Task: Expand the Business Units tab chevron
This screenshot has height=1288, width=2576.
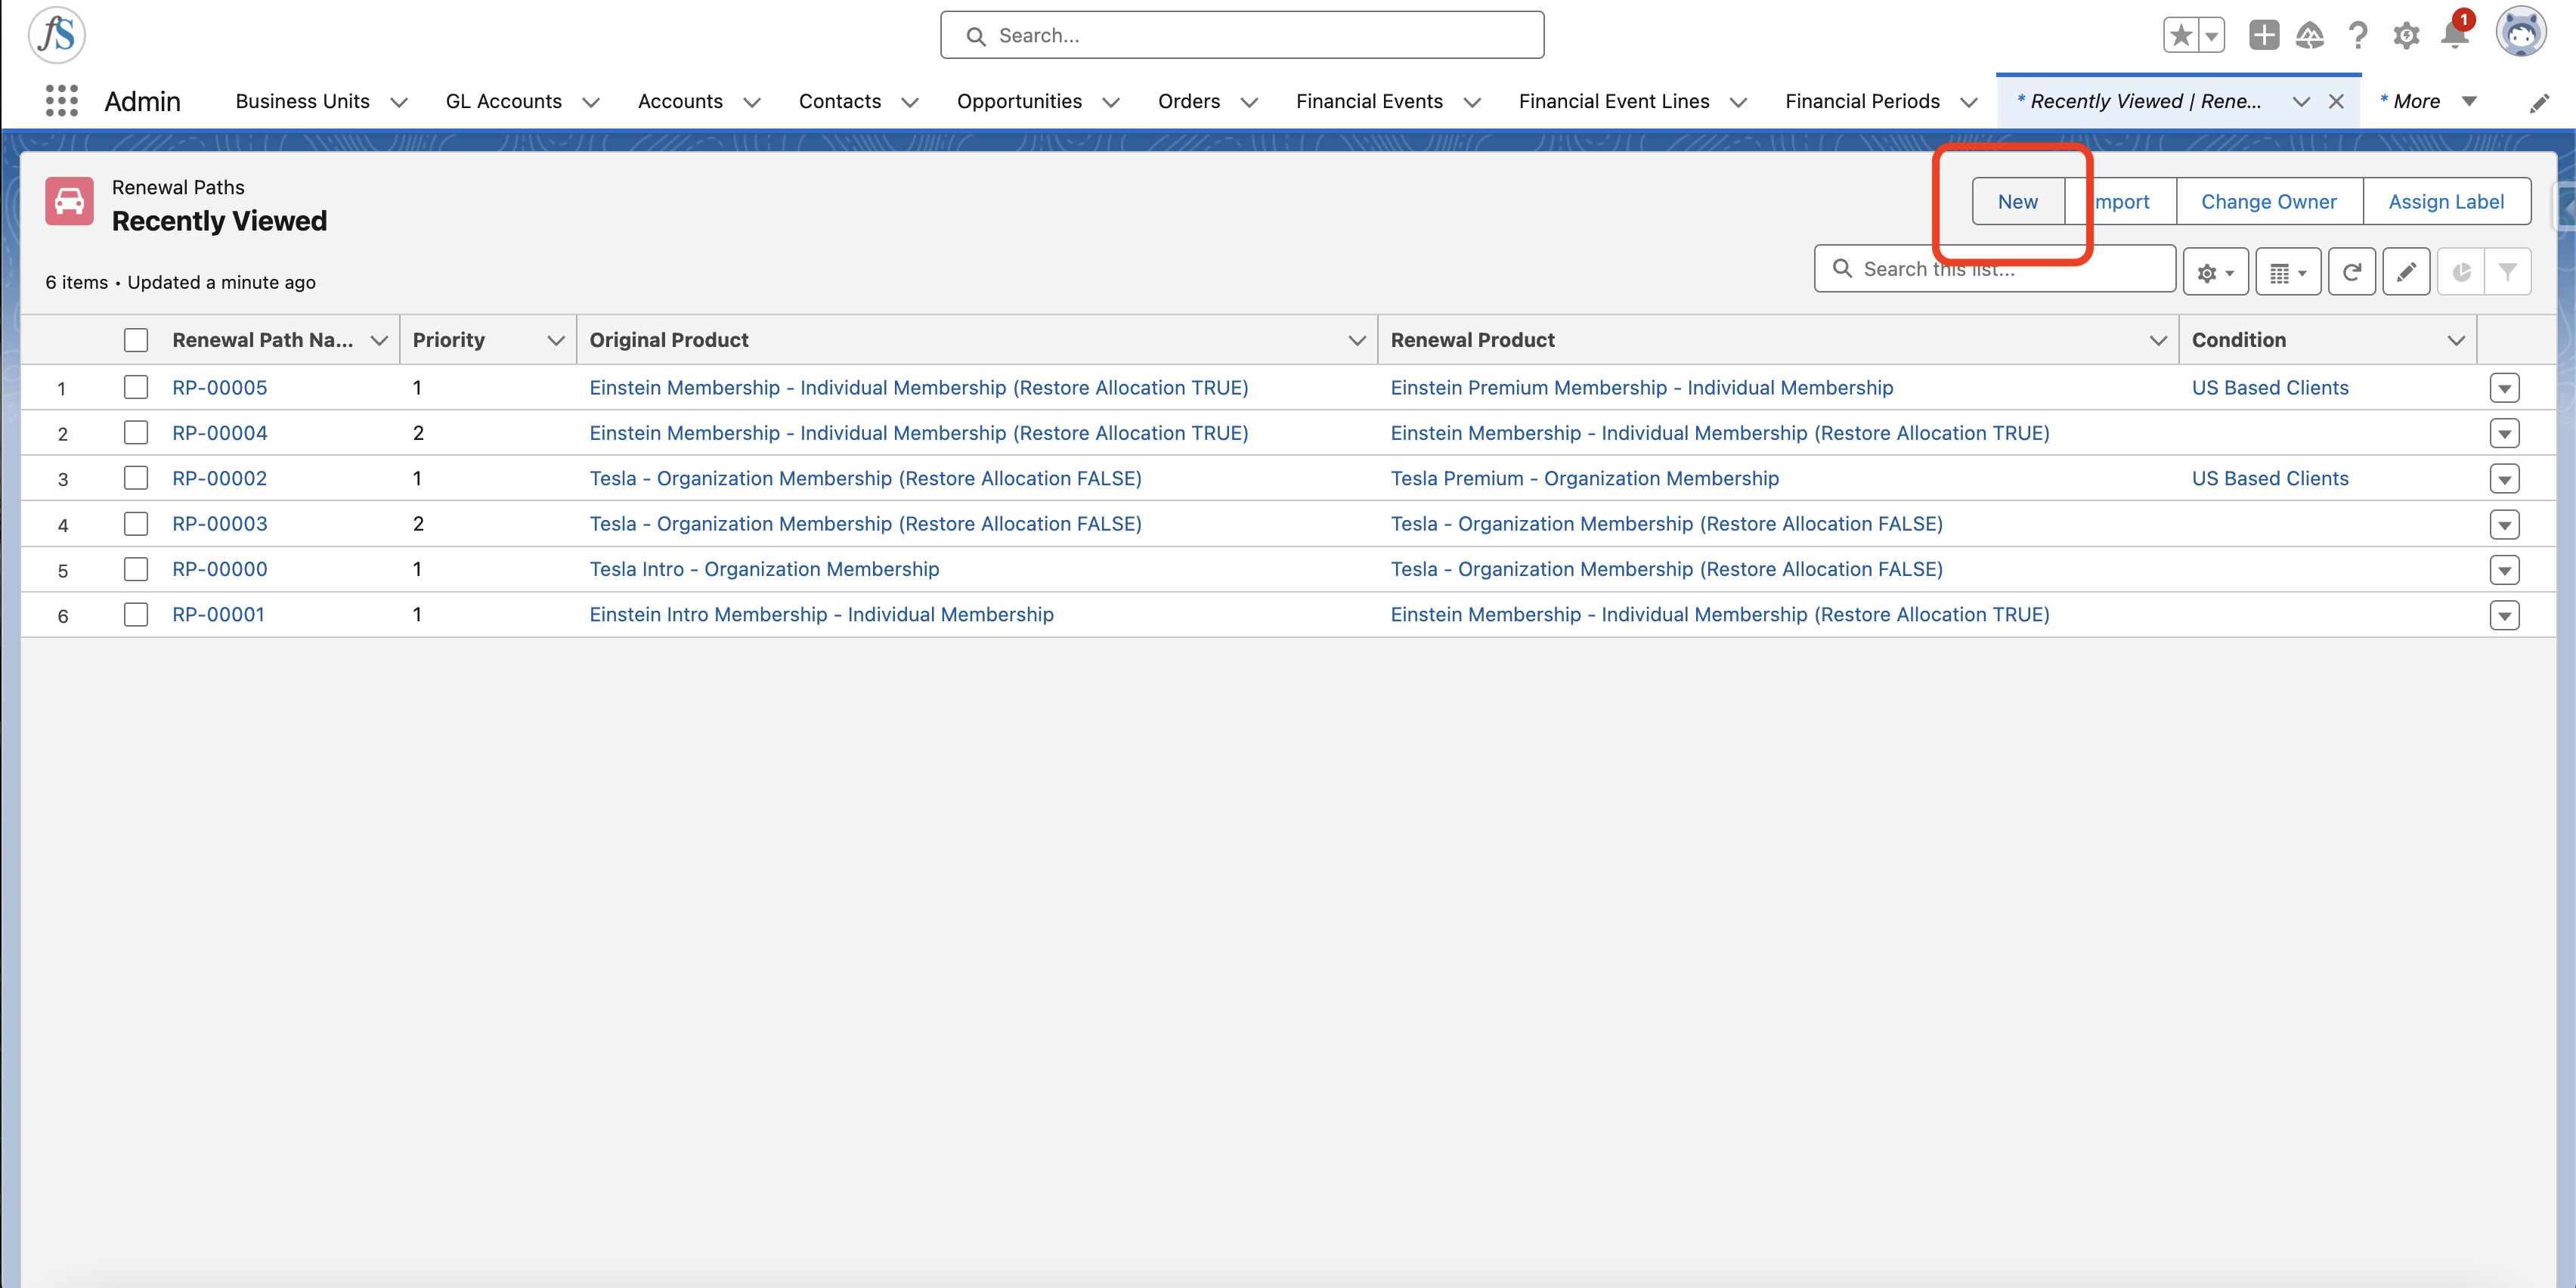Action: click(x=399, y=103)
